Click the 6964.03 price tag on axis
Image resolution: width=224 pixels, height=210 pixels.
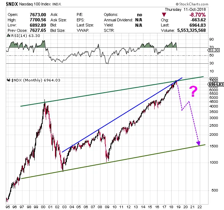tap(216, 84)
